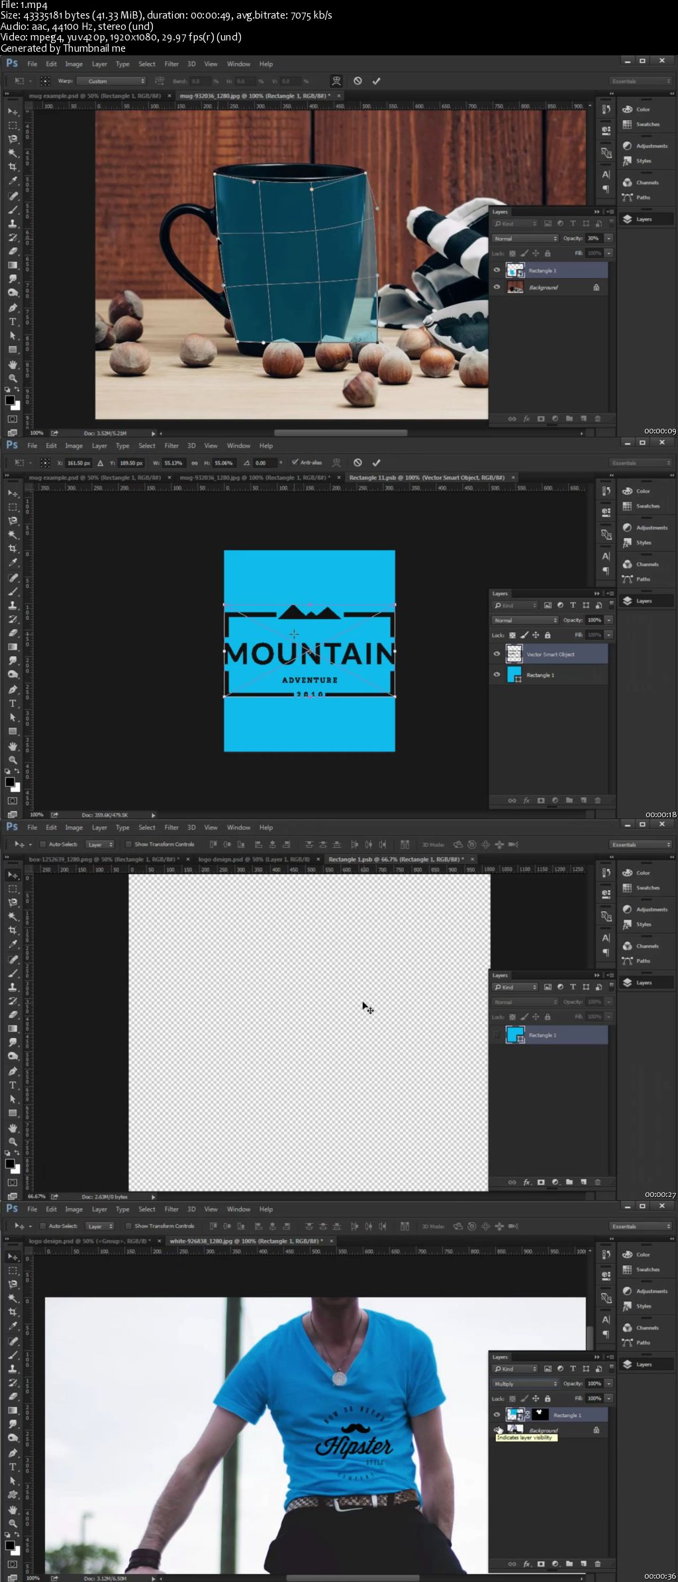Open the Image menu in Mountain logo frame
678x1582 pixels.
tap(73, 446)
